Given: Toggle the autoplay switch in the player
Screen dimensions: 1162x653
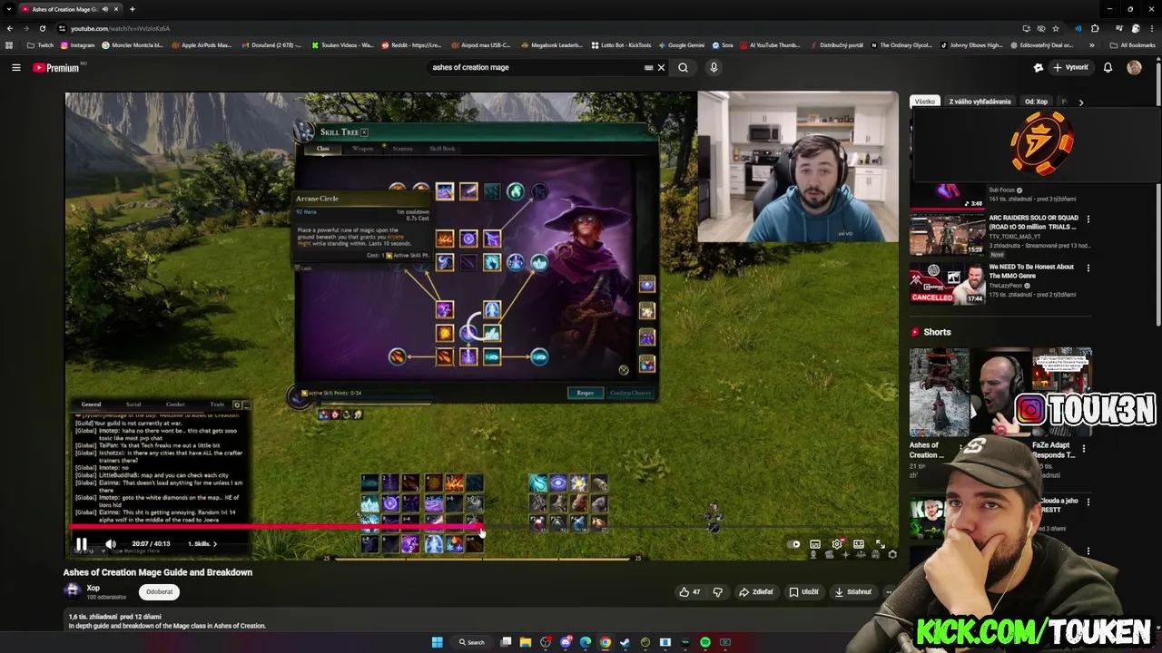Looking at the screenshot, I should 794,544.
